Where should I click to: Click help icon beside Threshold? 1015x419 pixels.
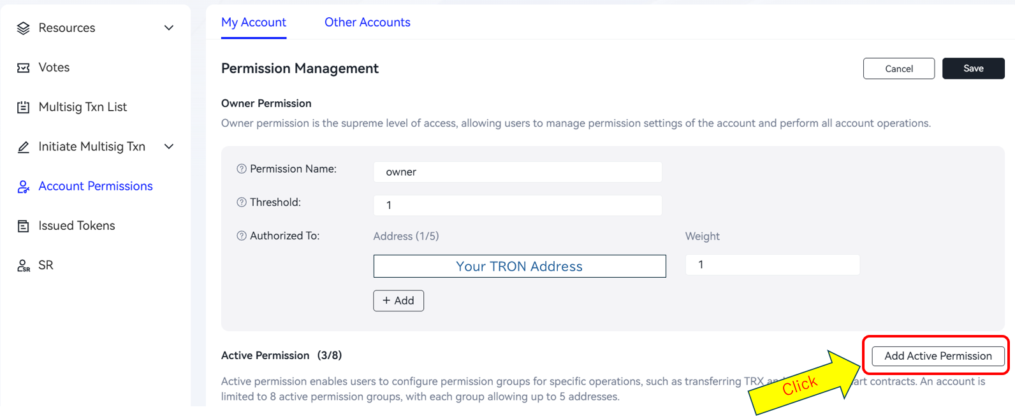pyautogui.click(x=242, y=202)
